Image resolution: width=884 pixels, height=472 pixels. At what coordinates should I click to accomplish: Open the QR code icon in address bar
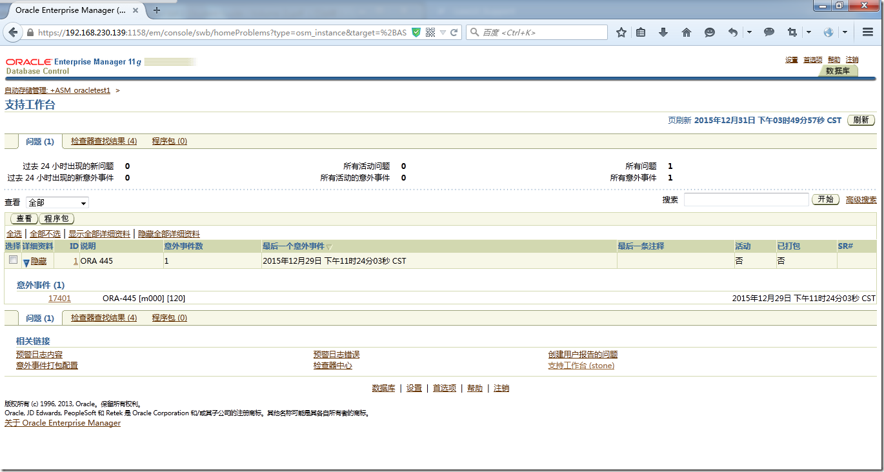coord(430,32)
